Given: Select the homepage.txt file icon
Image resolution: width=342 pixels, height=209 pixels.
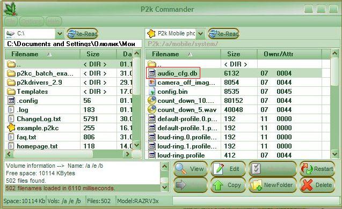Looking at the screenshot, I should pos(11,146).
